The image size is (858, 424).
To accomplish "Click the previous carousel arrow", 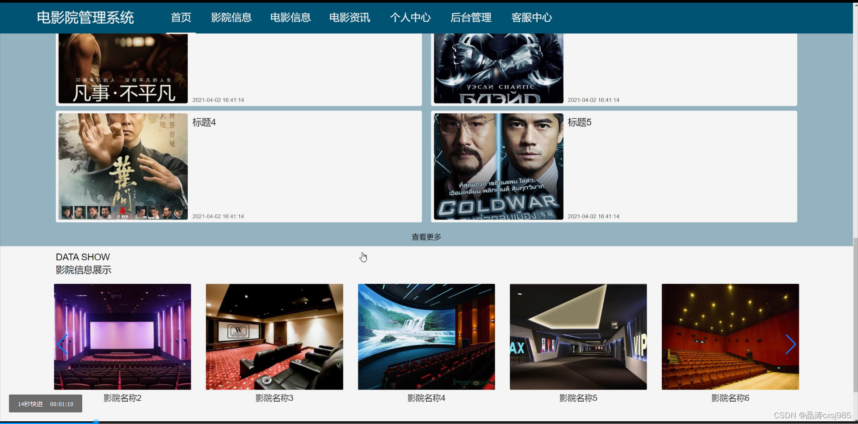I will (63, 344).
